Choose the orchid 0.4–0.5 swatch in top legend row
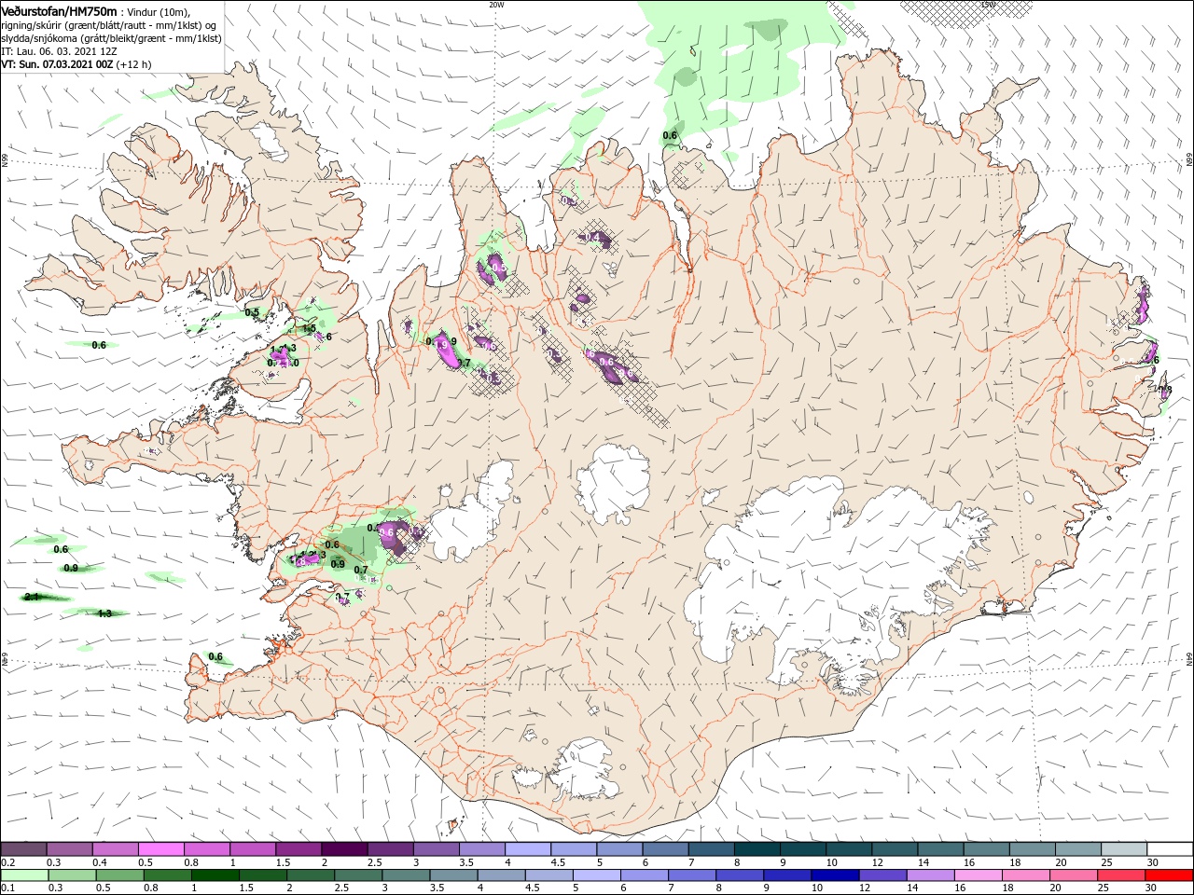 pos(115,849)
